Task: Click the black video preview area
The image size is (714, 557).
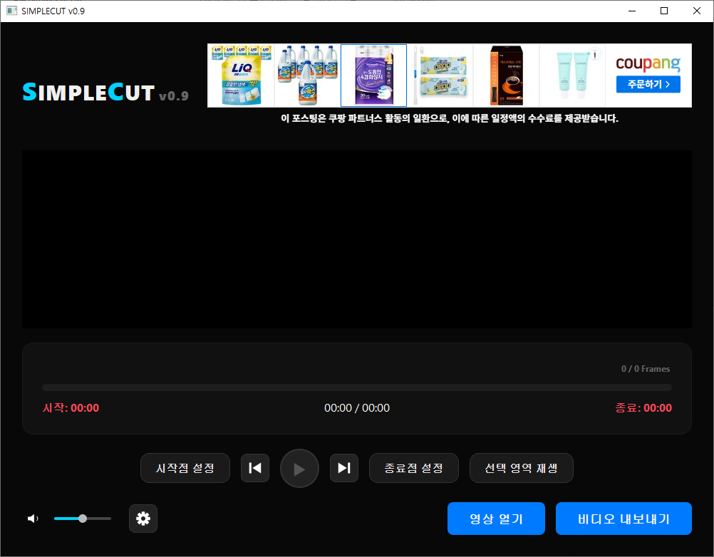Action: pos(356,239)
